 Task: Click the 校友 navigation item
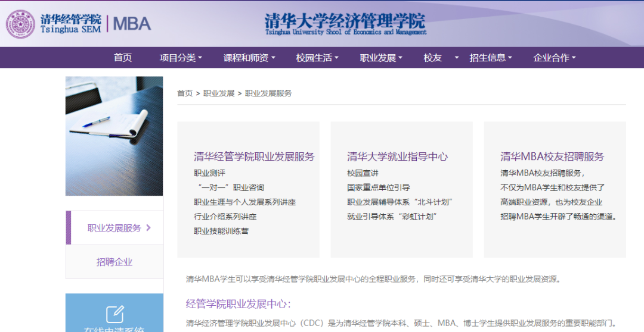(433, 58)
